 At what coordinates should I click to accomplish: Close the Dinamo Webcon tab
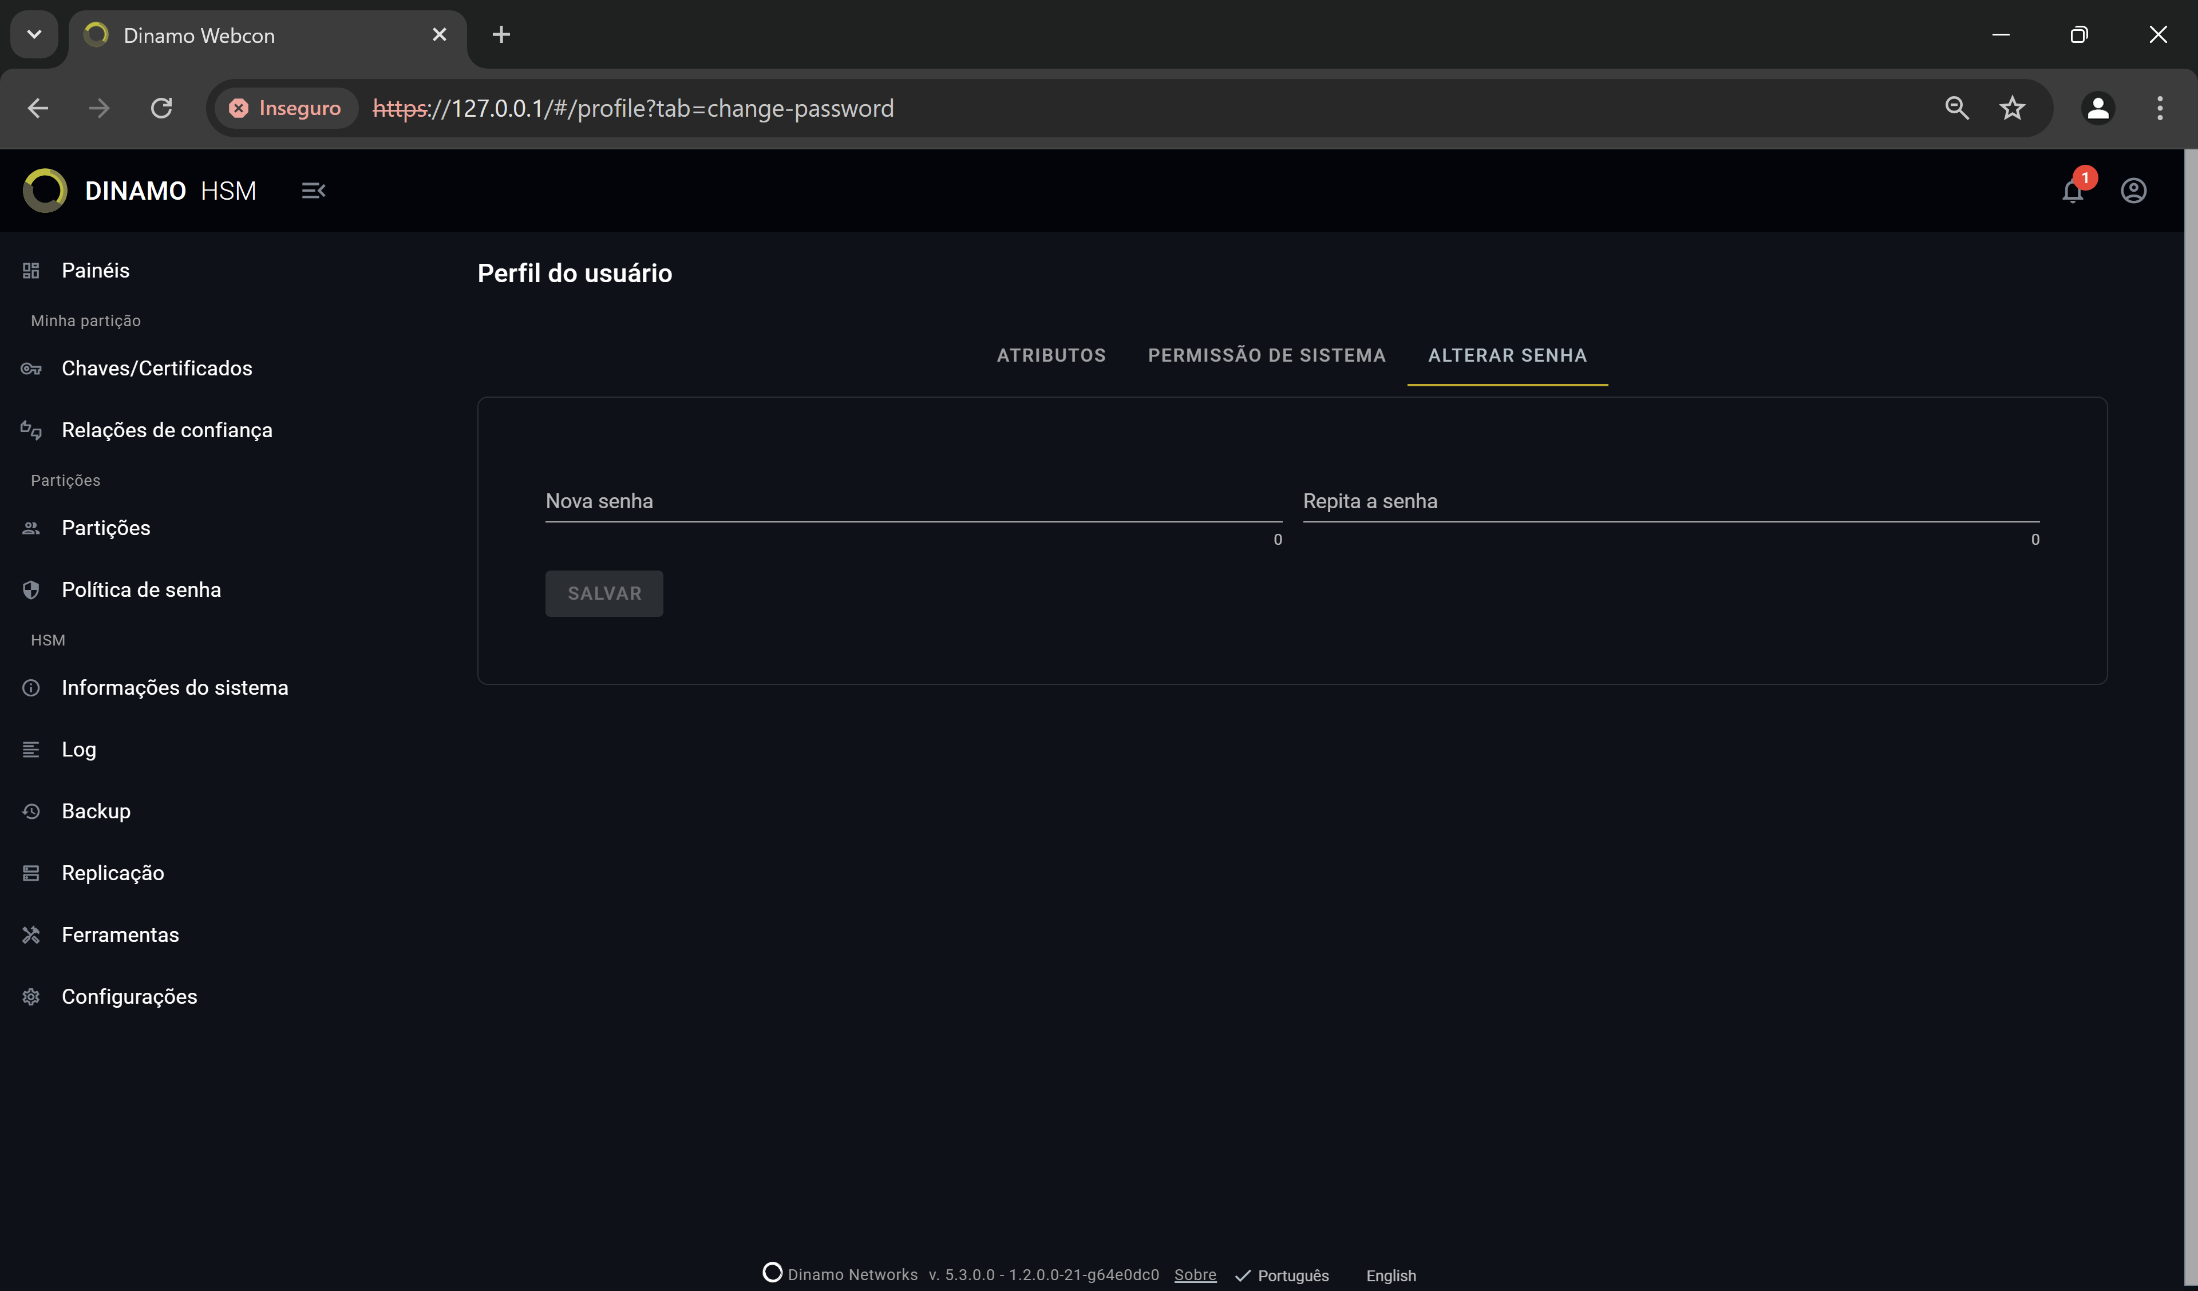point(438,35)
